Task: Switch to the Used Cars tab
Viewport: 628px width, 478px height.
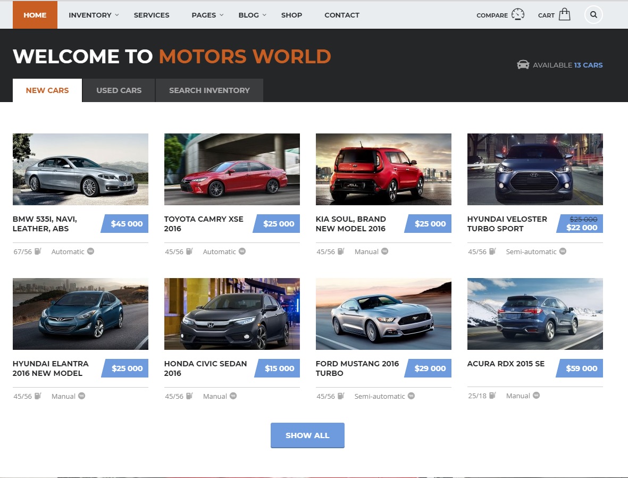Action: point(119,90)
